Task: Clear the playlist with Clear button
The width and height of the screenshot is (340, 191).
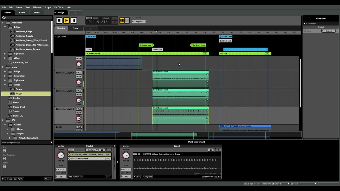Action: pos(108,177)
